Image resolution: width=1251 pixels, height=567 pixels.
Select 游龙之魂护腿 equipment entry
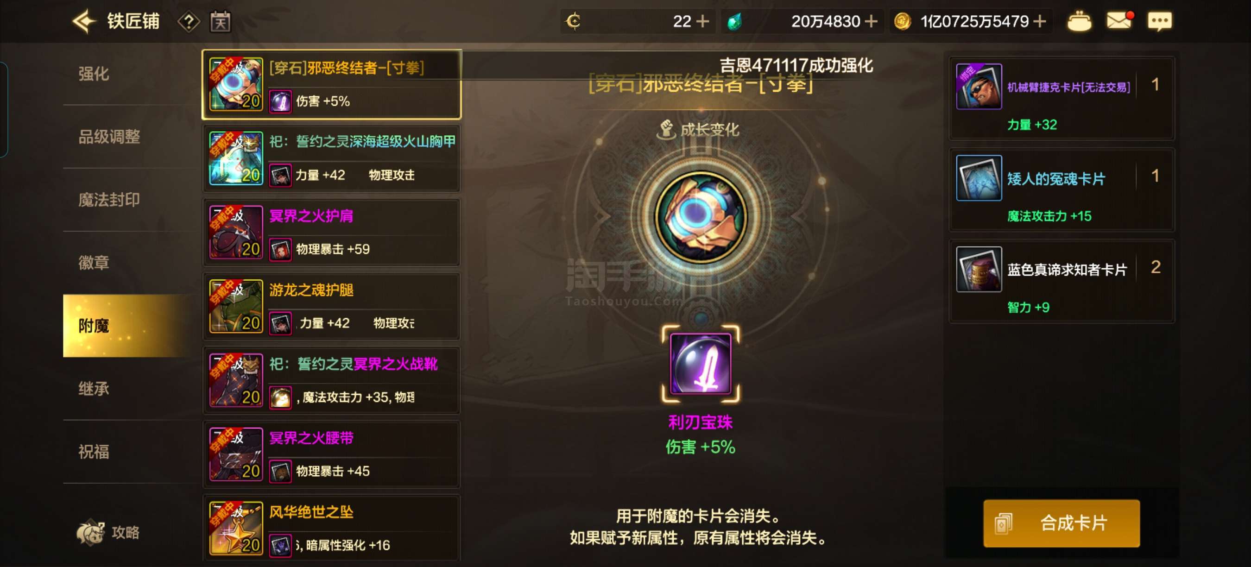click(331, 306)
